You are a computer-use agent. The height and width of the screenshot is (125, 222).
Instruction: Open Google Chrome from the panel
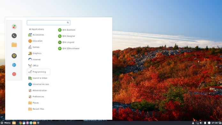pos(20,123)
